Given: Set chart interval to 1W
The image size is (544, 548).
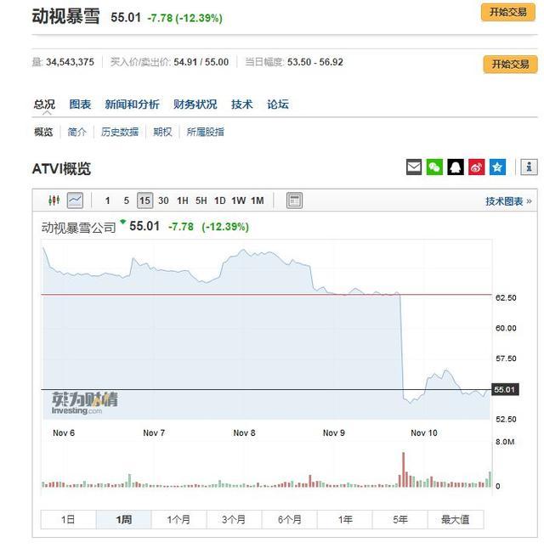Looking at the screenshot, I should (x=239, y=201).
